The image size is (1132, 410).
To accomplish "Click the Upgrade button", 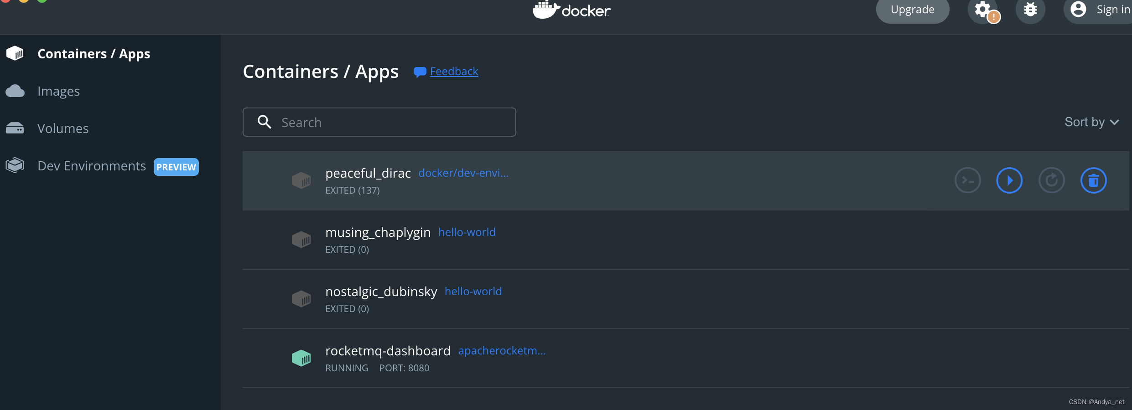I will (913, 10).
